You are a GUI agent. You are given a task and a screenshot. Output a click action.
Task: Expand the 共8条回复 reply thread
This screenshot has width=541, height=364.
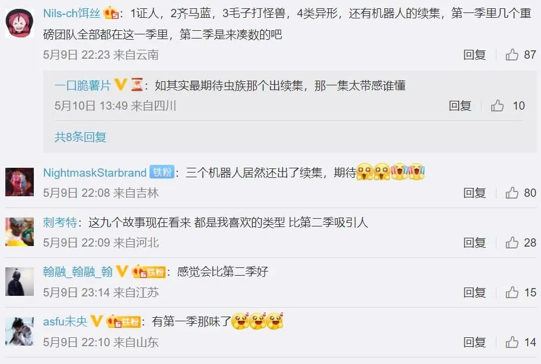click(81, 137)
